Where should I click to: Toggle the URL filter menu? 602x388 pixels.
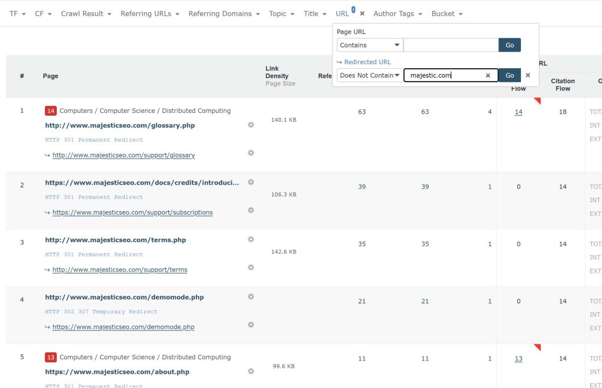pyautogui.click(x=343, y=14)
